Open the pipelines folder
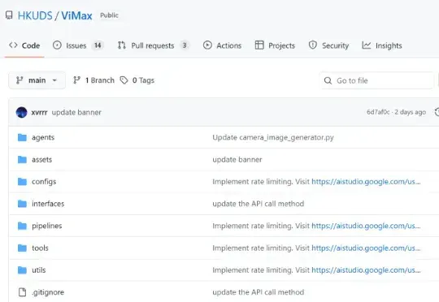 [x=47, y=226]
